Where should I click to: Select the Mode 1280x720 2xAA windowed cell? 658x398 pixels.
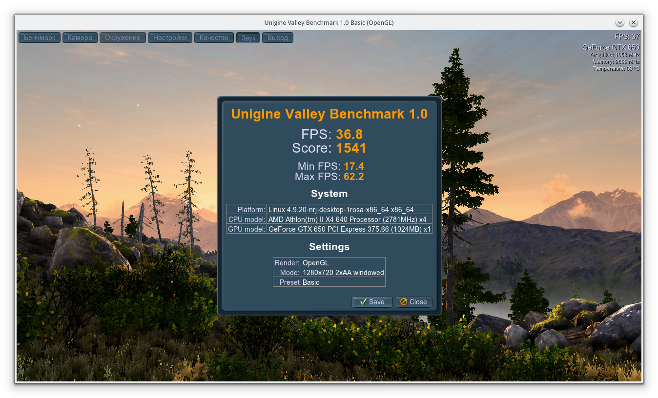(x=343, y=272)
